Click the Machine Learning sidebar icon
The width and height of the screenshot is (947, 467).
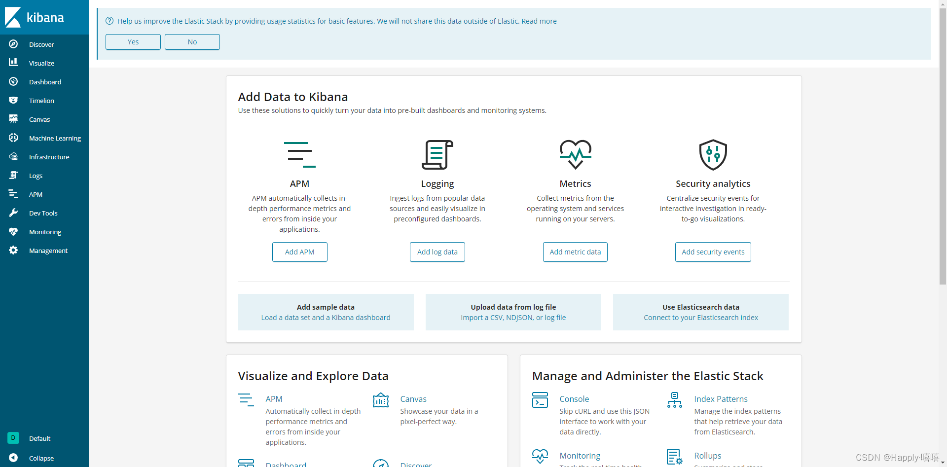(x=13, y=138)
